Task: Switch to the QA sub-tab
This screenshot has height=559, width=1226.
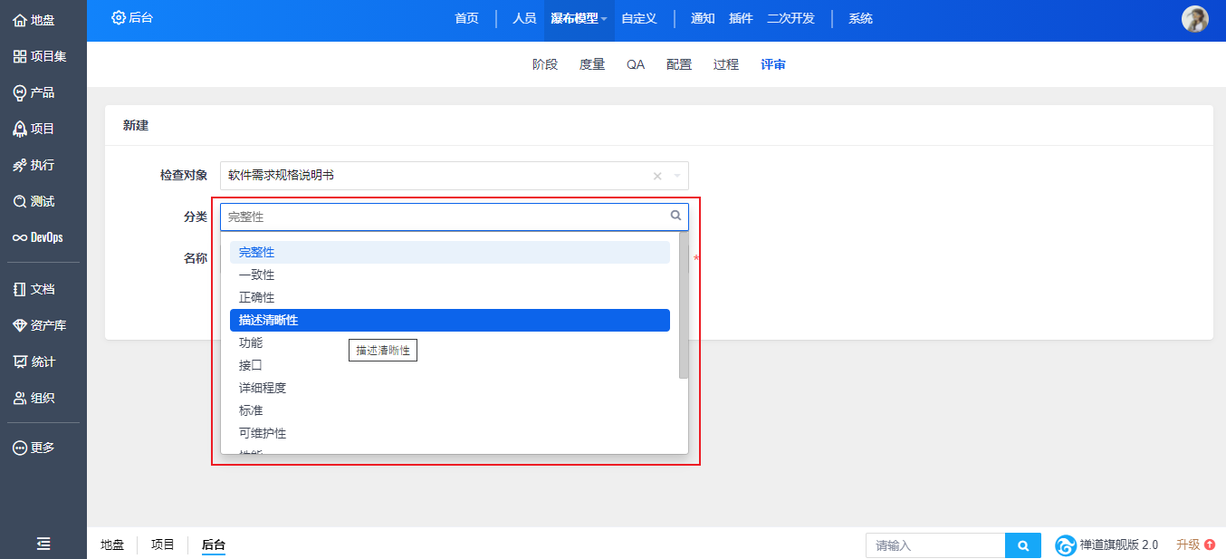Action: 636,64
